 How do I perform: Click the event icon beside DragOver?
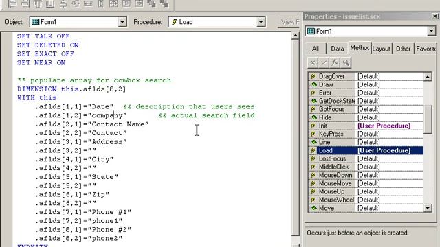pos(313,76)
